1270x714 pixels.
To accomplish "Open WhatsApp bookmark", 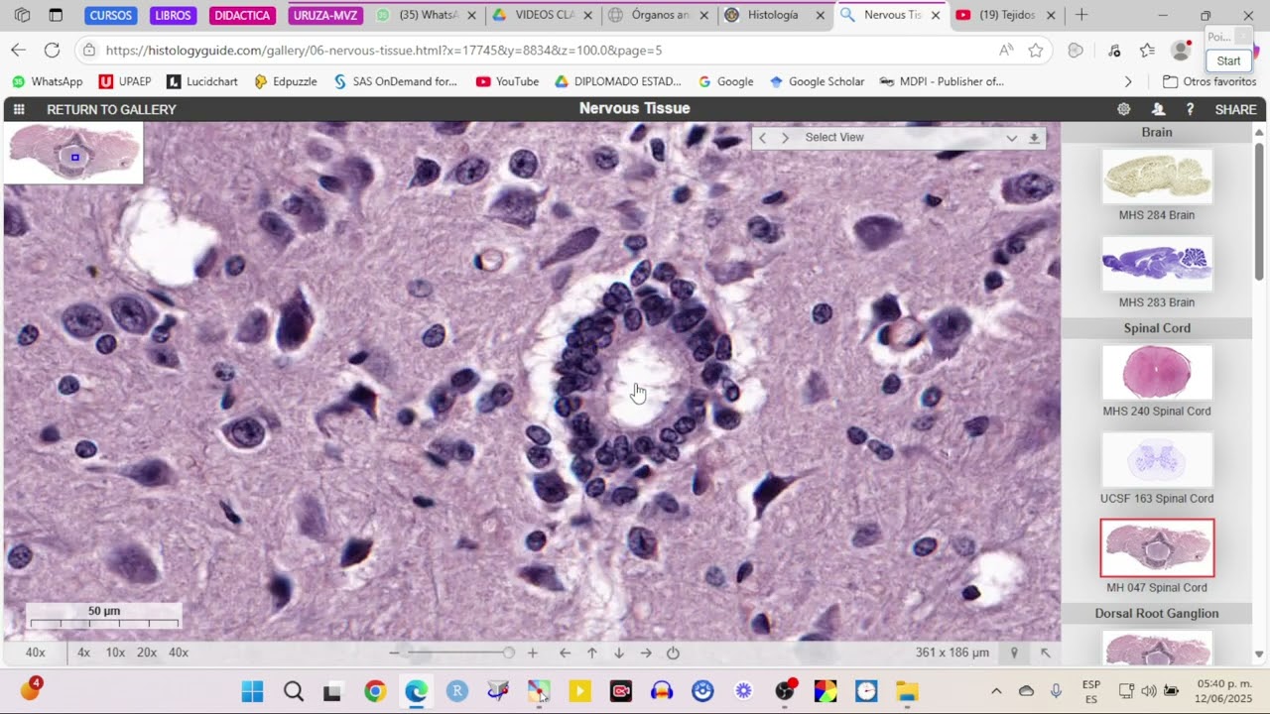I will pyautogui.click(x=47, y=81).
